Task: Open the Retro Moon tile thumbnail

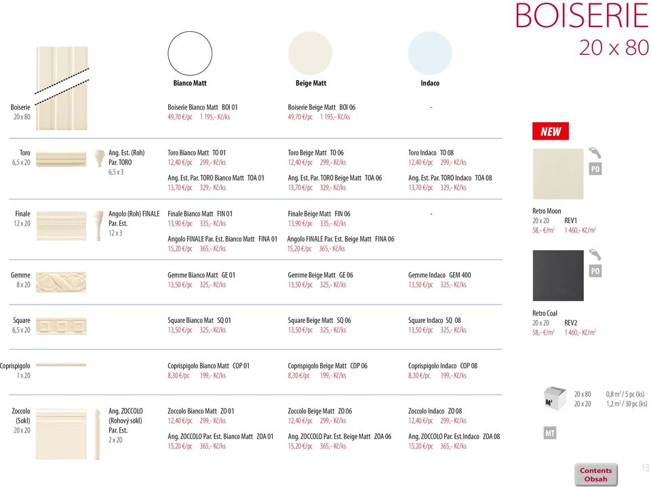Action: tap(557, 174)
